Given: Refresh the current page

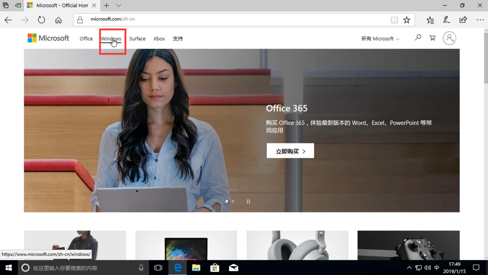Looking at the screenshot, I should click(41, 20).
